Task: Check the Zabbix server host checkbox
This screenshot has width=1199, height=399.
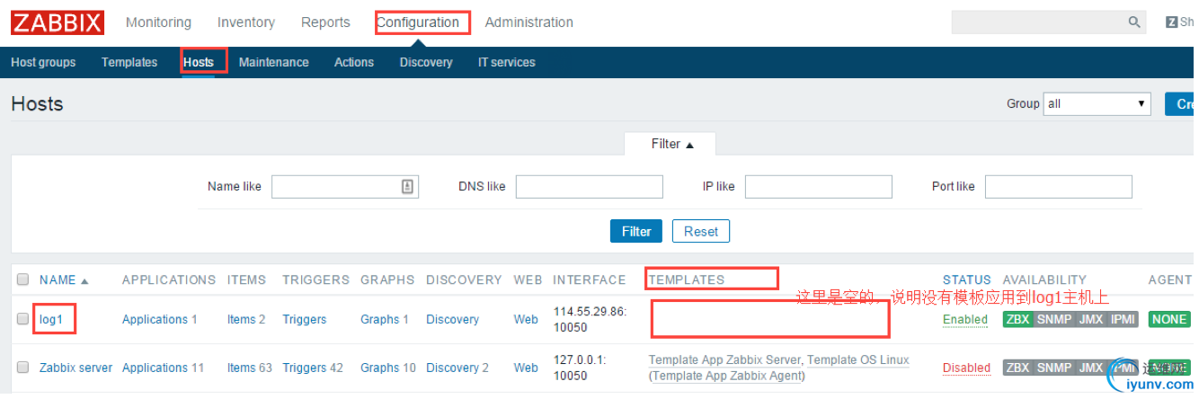Action: point(23,368)
